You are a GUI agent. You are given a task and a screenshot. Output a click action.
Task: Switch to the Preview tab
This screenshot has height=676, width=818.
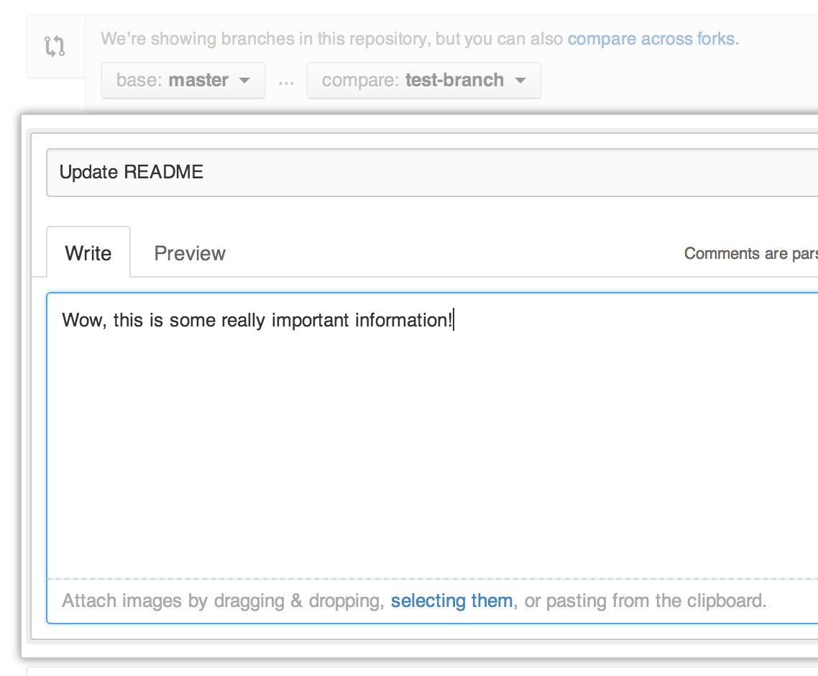point(189,252)
